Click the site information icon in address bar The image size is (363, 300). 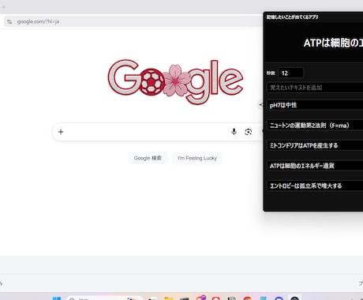[x=9, y=22]
